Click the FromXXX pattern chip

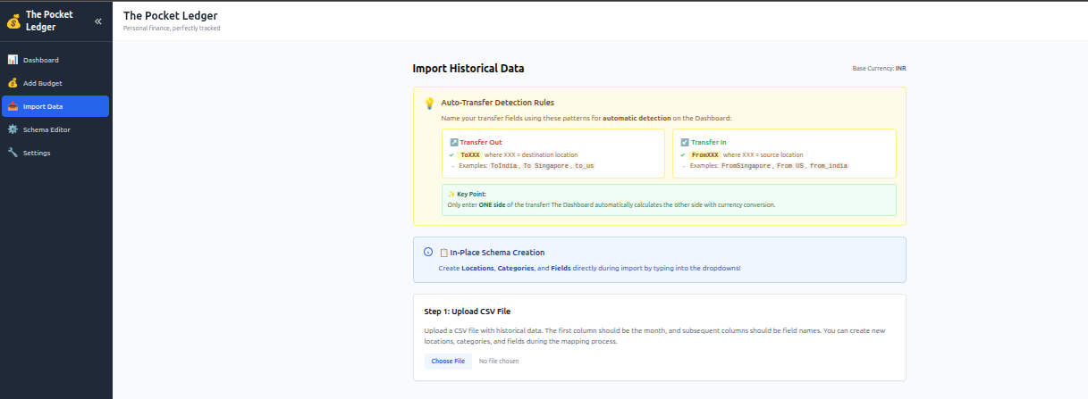(x=704, y=154)
